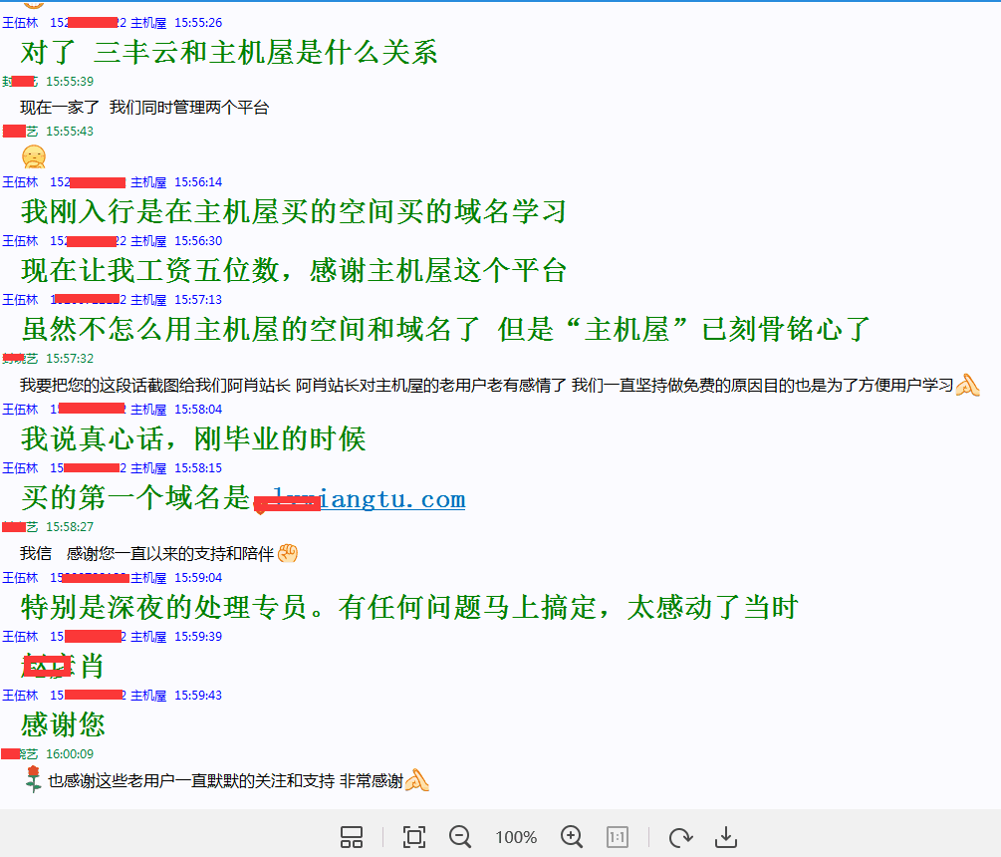Screen dimensions: 1001x857
Task: Select the message 对了 三丰云和主机屋是什么关系
Action: coord(229,52)
